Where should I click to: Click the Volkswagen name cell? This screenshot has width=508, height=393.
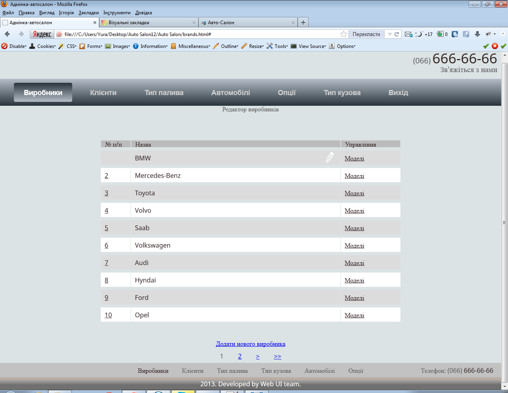point(236,245)
